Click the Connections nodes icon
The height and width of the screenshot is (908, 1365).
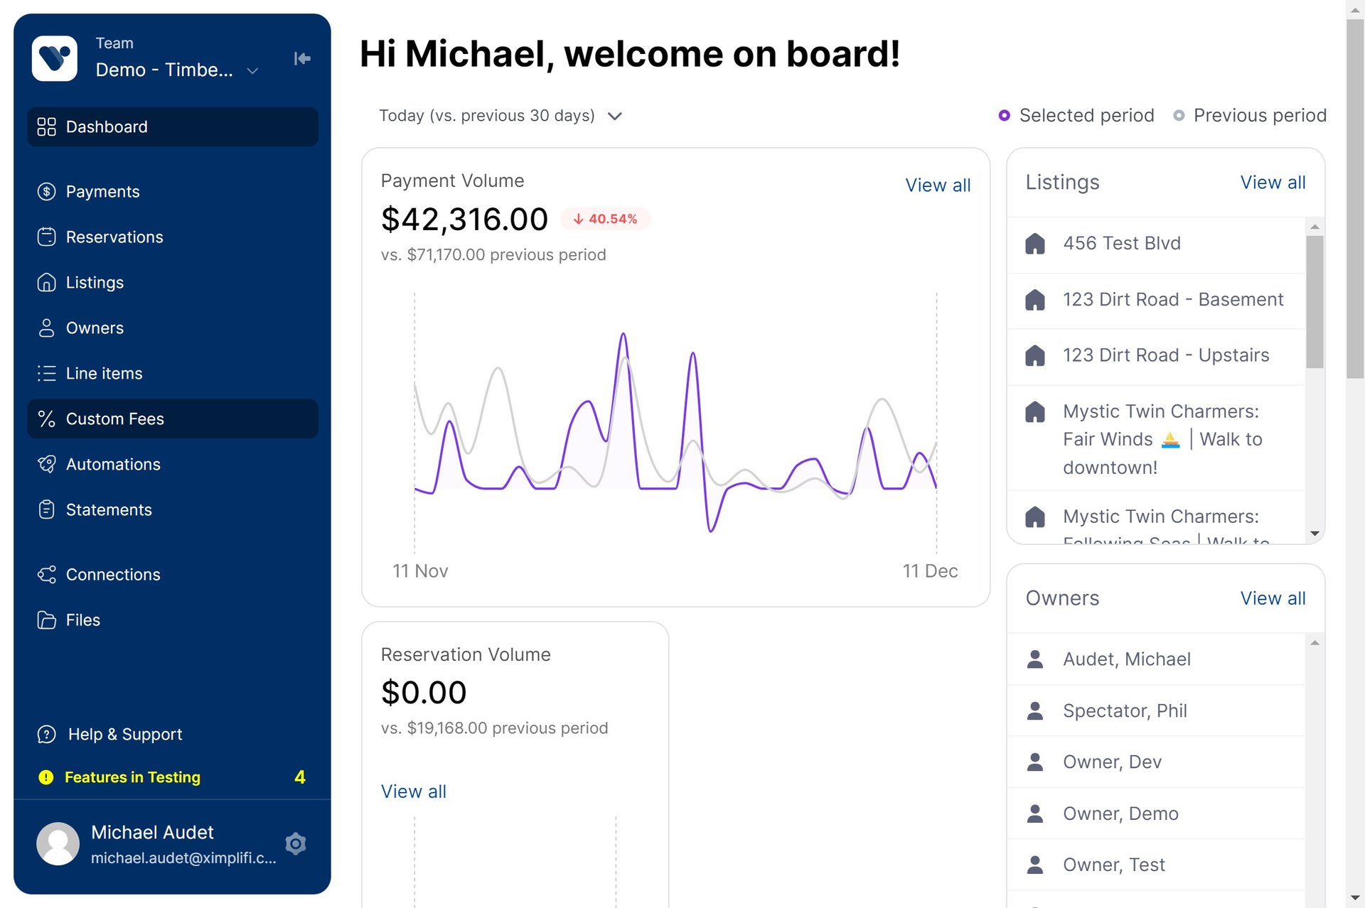(46, 575)
